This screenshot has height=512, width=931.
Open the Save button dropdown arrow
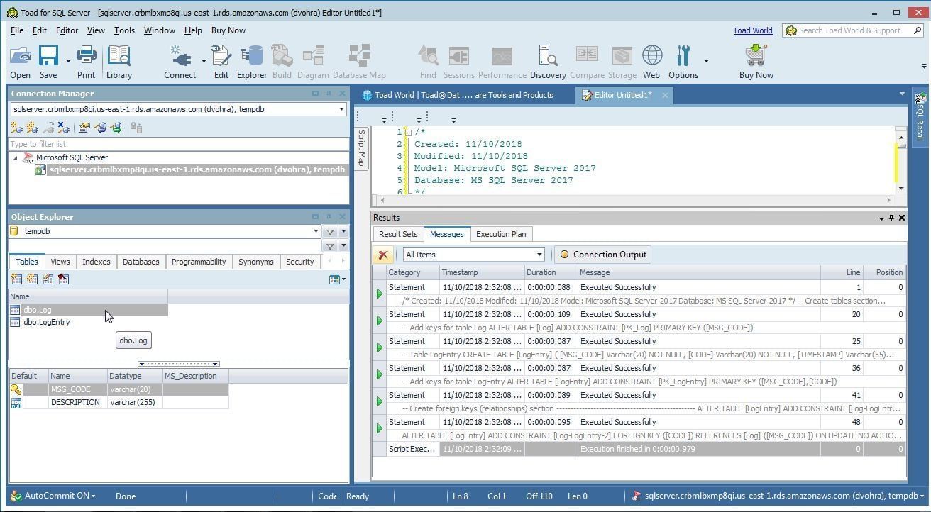(x=68, y=62)
